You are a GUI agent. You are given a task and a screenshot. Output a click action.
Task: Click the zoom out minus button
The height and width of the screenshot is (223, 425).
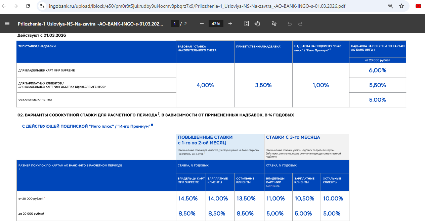point(202,24)
